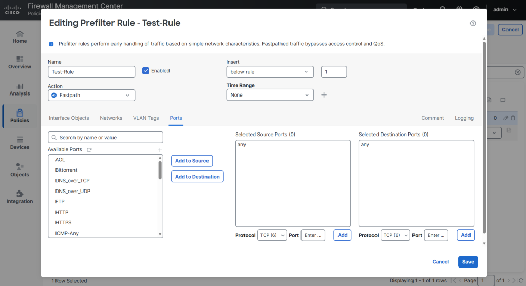
Task: Click the Insert rule position number field
Action: click(334, 72)
